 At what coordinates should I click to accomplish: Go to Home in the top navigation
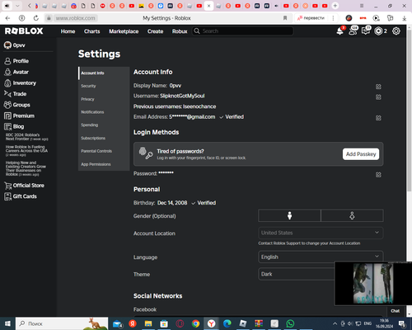click(68, 31)
